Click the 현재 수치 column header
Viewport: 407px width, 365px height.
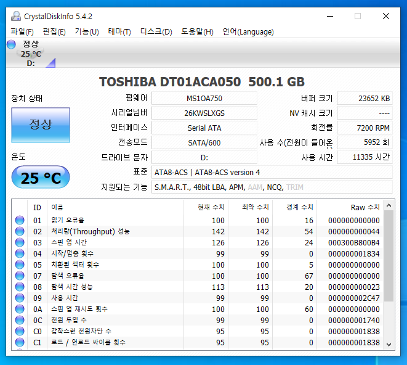(x=206, y=207)
